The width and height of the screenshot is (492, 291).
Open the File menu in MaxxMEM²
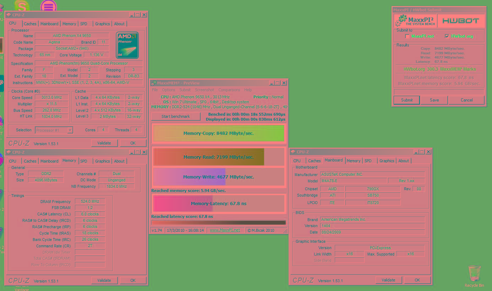coord(155,90)
